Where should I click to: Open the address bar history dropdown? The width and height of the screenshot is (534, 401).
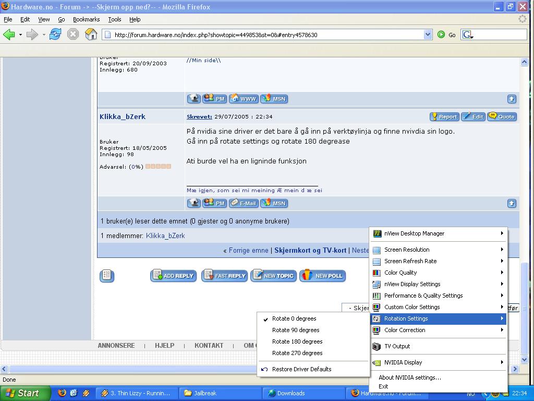[428, 34]
